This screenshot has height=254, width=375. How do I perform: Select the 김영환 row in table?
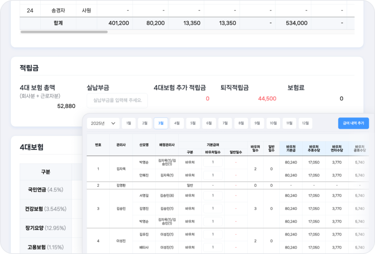pos(121,185)
